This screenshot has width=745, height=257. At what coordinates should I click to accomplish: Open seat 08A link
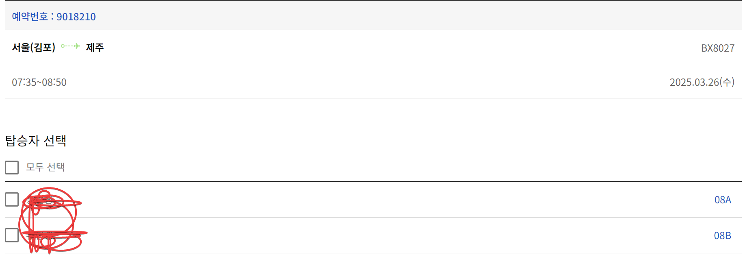pos(723,200)
